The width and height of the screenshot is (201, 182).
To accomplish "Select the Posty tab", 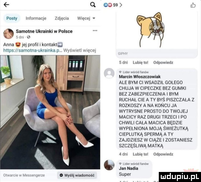I will point(12,18).
